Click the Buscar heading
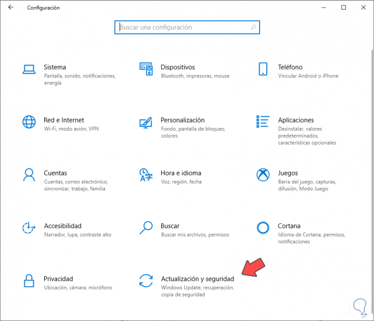Screen dimensions: 374x321 click(170, 226)
